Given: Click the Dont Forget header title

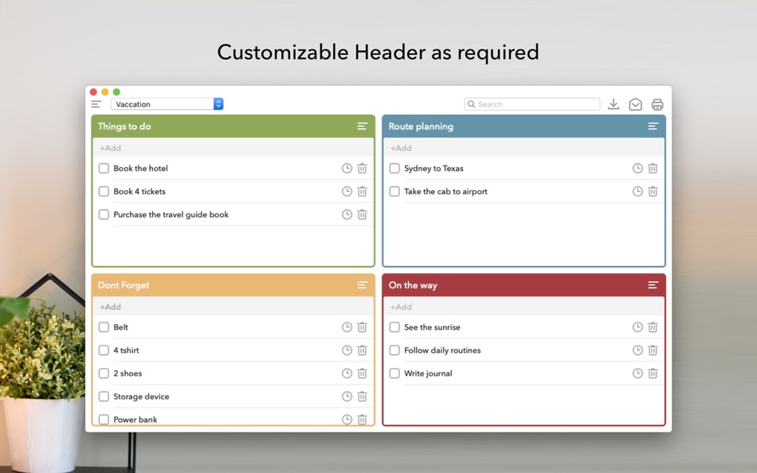Looking at the screenshot, I should (124, 285).
